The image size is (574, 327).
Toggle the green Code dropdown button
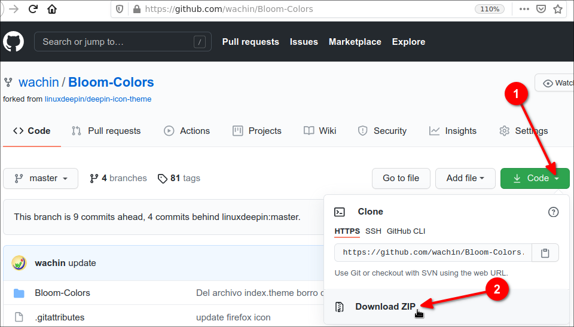point(535,178)
